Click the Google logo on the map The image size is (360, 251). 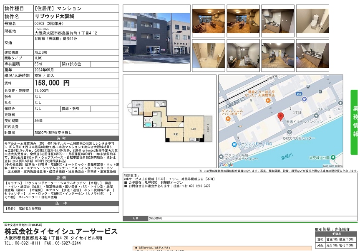[x=226, y=165]
